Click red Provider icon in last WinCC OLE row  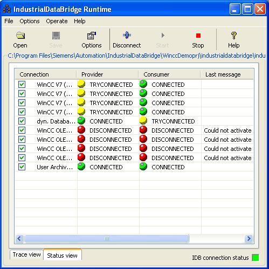(81, 157)
